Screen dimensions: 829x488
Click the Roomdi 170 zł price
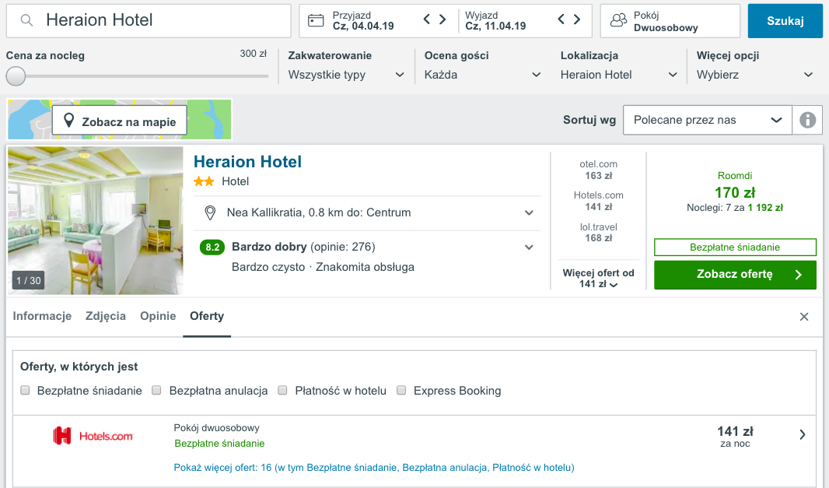(735, 193)
